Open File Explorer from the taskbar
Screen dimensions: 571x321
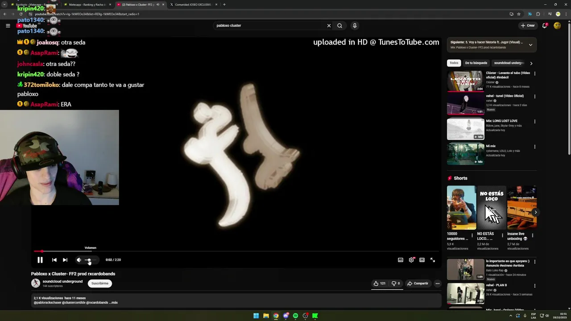266,316
